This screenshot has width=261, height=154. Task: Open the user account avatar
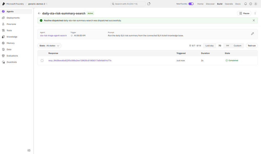pyautogui.click(x=256, y=4)
